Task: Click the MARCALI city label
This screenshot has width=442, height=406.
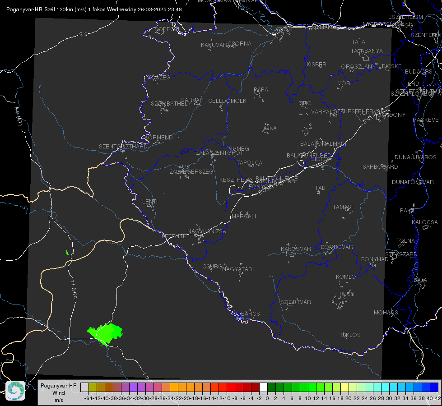Action: click(x=244, y=216)
